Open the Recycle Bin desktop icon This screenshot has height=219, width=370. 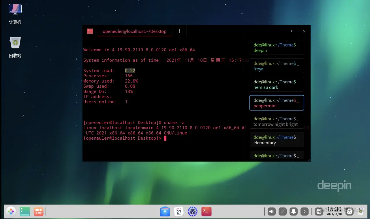click(15, 47)
